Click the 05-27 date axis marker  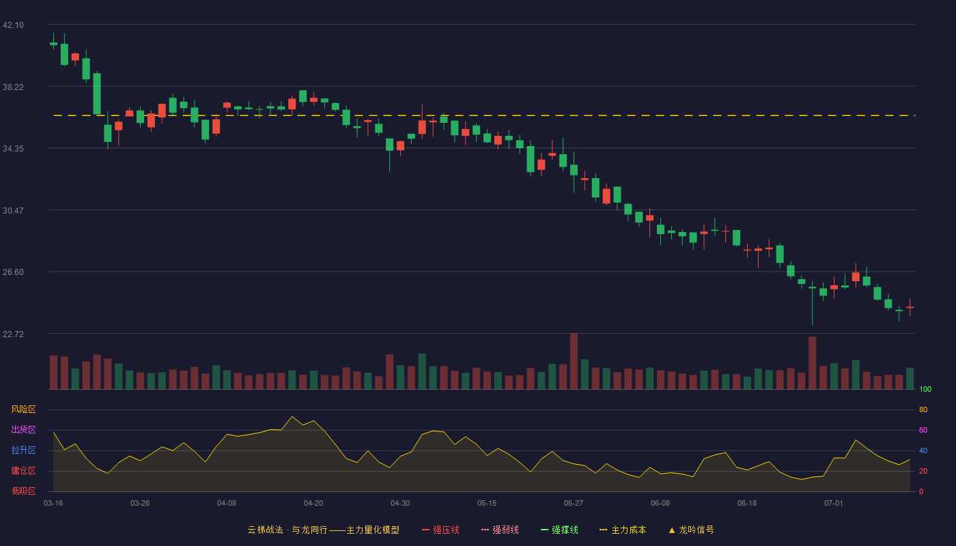(574, 503)
